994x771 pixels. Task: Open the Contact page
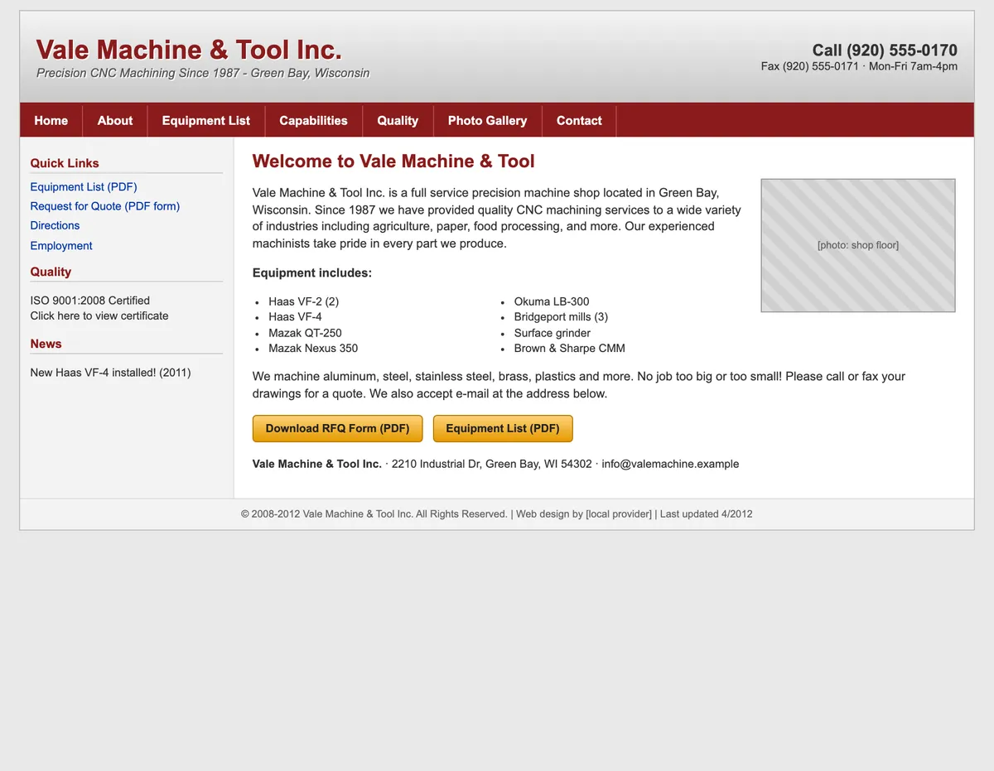coord(579,121)
